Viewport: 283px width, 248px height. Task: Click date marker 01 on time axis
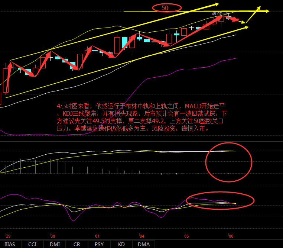click(97, 236)
